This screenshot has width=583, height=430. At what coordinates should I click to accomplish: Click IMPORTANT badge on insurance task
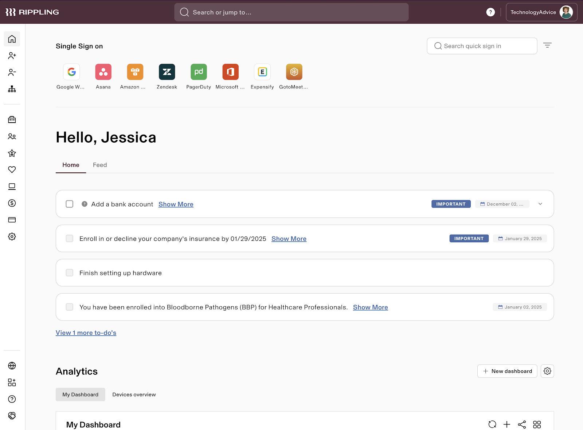[x=469, y=239]
